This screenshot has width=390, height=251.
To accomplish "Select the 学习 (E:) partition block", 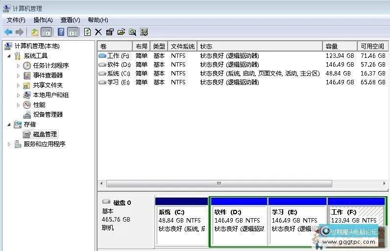I will pos(297,222).
